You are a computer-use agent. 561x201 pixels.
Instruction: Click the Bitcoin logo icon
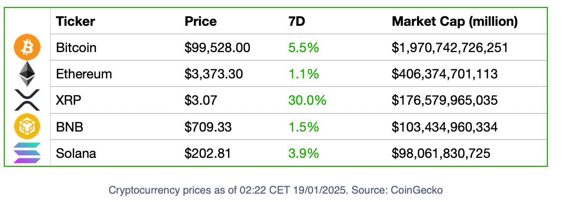[x=27, y=47]
